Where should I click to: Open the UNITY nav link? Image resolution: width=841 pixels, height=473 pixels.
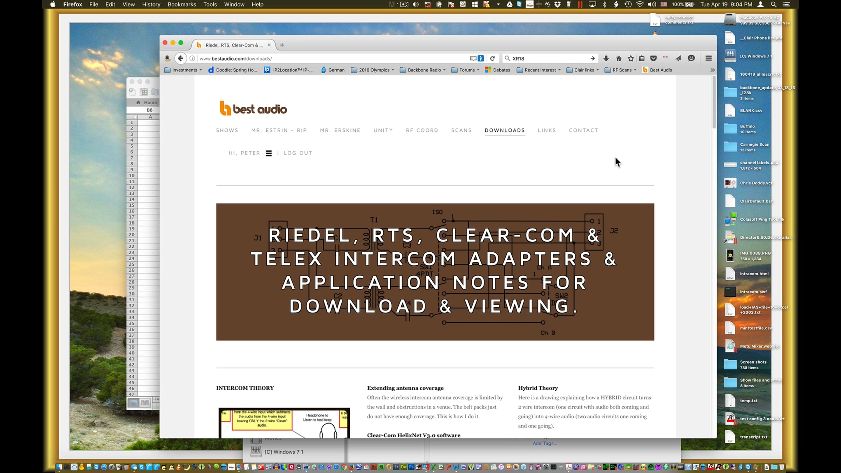click(383, 130)
